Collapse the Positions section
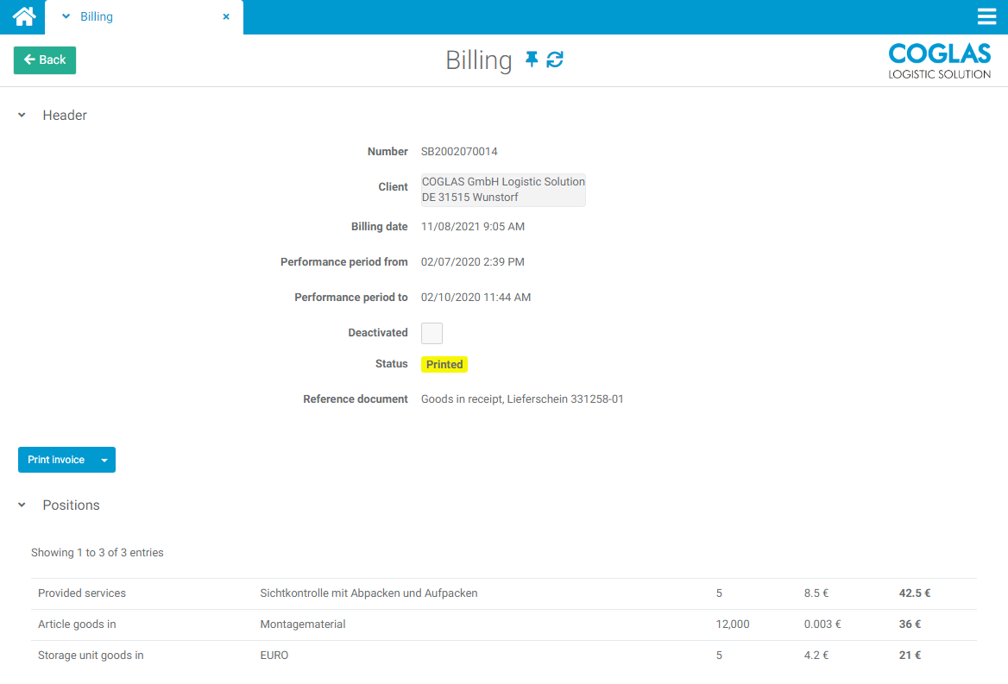Image resolution: width=1008 pixels, height=684 pixels. [x=22, y=505]
